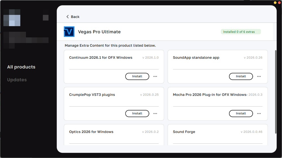This screenshot has height=158, width=282.
Task: Open more options for CrumplePop VST3 plugins
Action: pos(155,114)
